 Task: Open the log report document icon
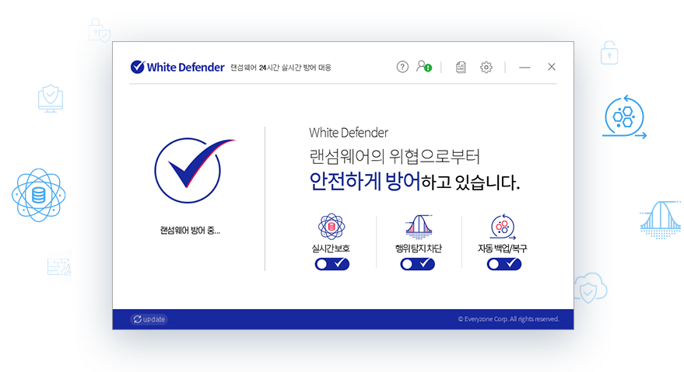(461, 67)
